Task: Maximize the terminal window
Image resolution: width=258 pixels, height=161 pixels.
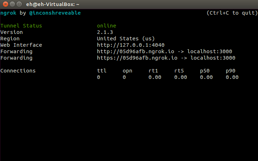Action: (x=19, y=4)
